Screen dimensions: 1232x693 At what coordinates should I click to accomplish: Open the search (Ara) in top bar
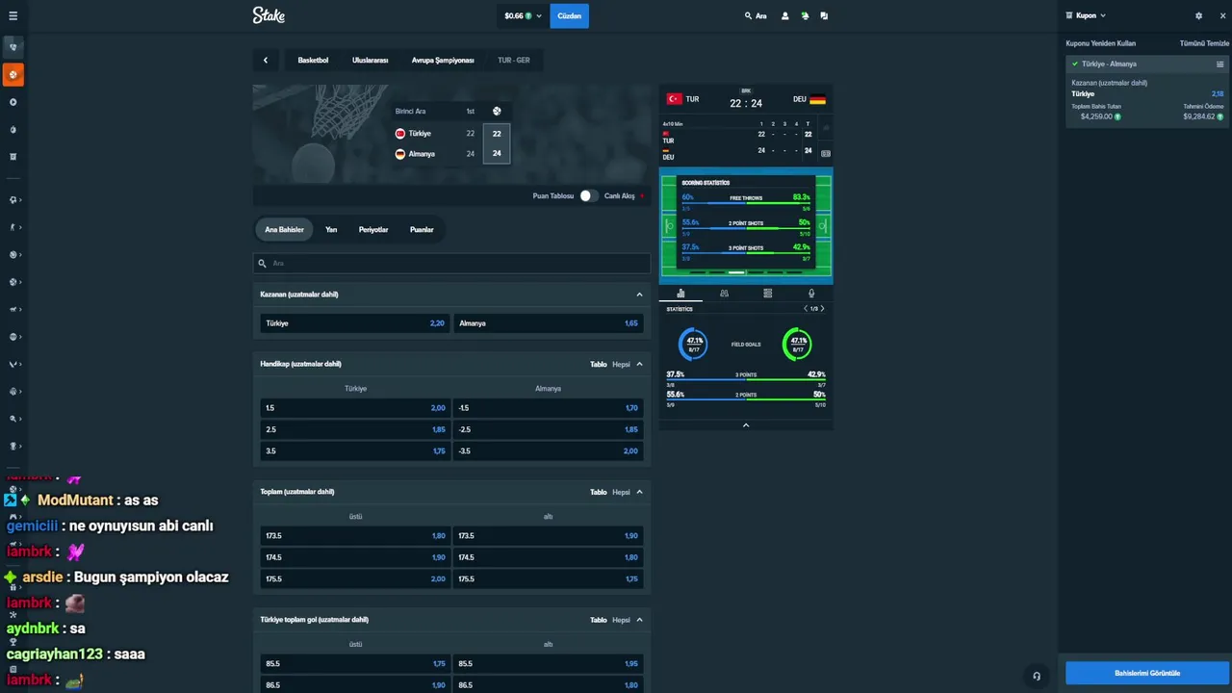[x=756, y=16]
